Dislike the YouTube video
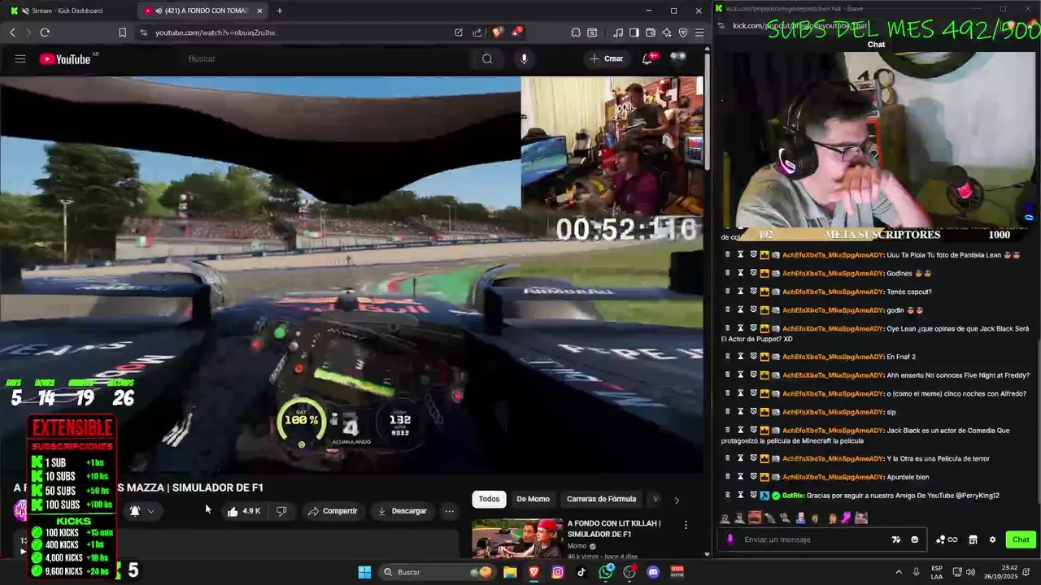The height and width of the screenshot is (585, 1041). pyautogui.click(x=281, y=511)
